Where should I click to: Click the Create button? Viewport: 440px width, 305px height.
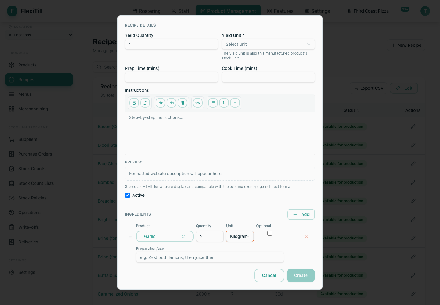point(301,275)
